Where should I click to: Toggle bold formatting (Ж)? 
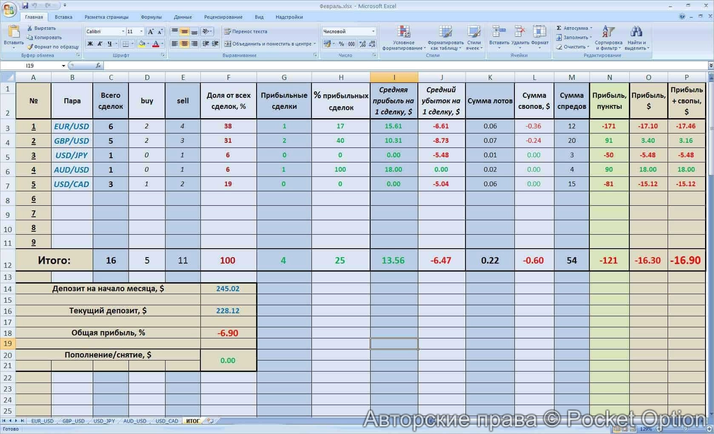[x=90, y=44]
